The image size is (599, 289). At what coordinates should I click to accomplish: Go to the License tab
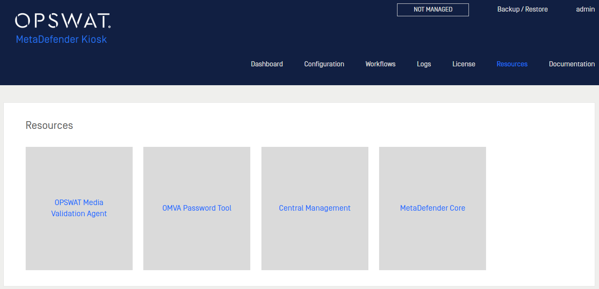pos(464,64)
